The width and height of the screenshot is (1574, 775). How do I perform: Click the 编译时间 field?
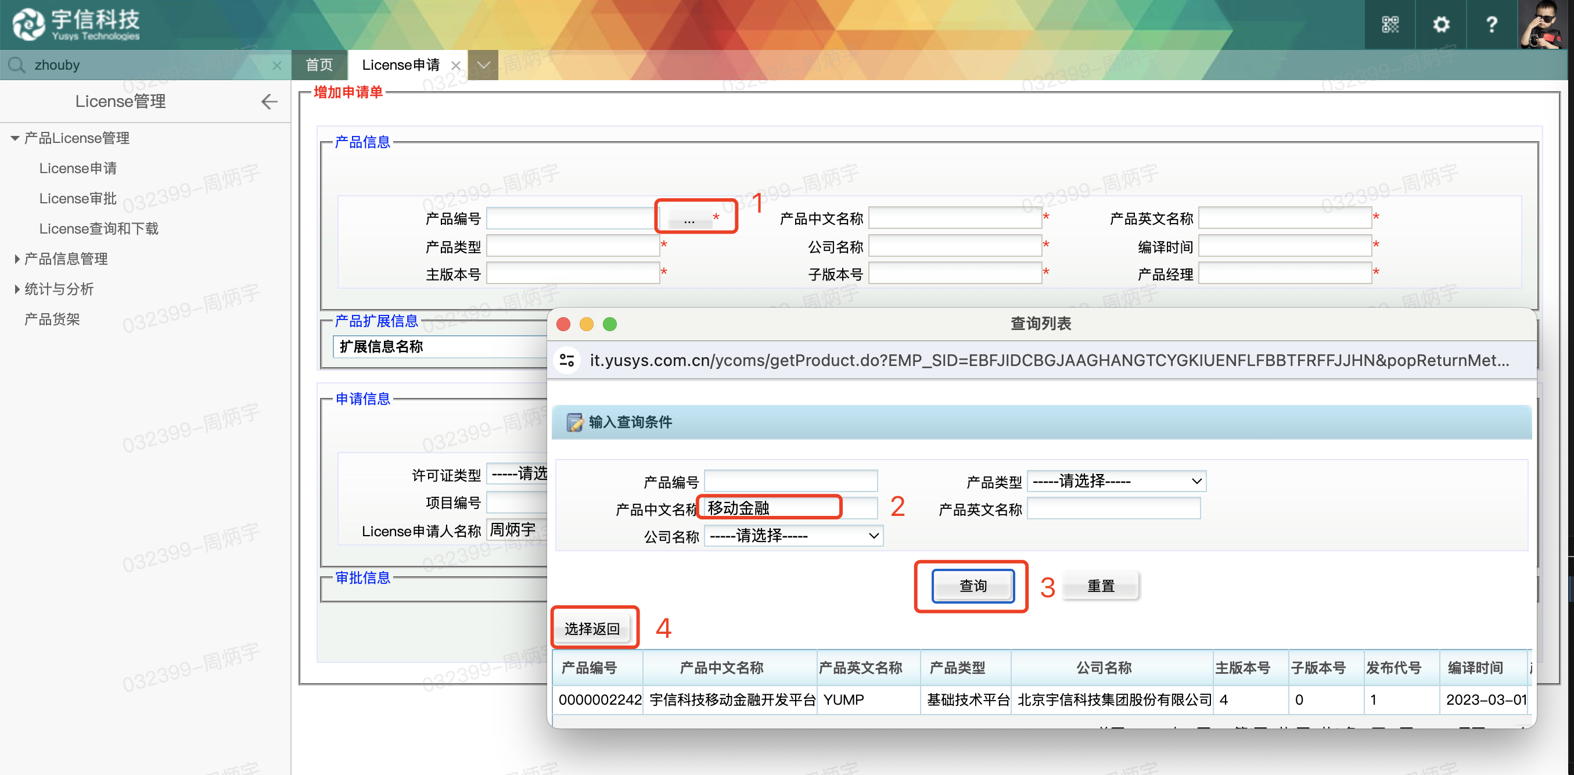pos(1284,246)
